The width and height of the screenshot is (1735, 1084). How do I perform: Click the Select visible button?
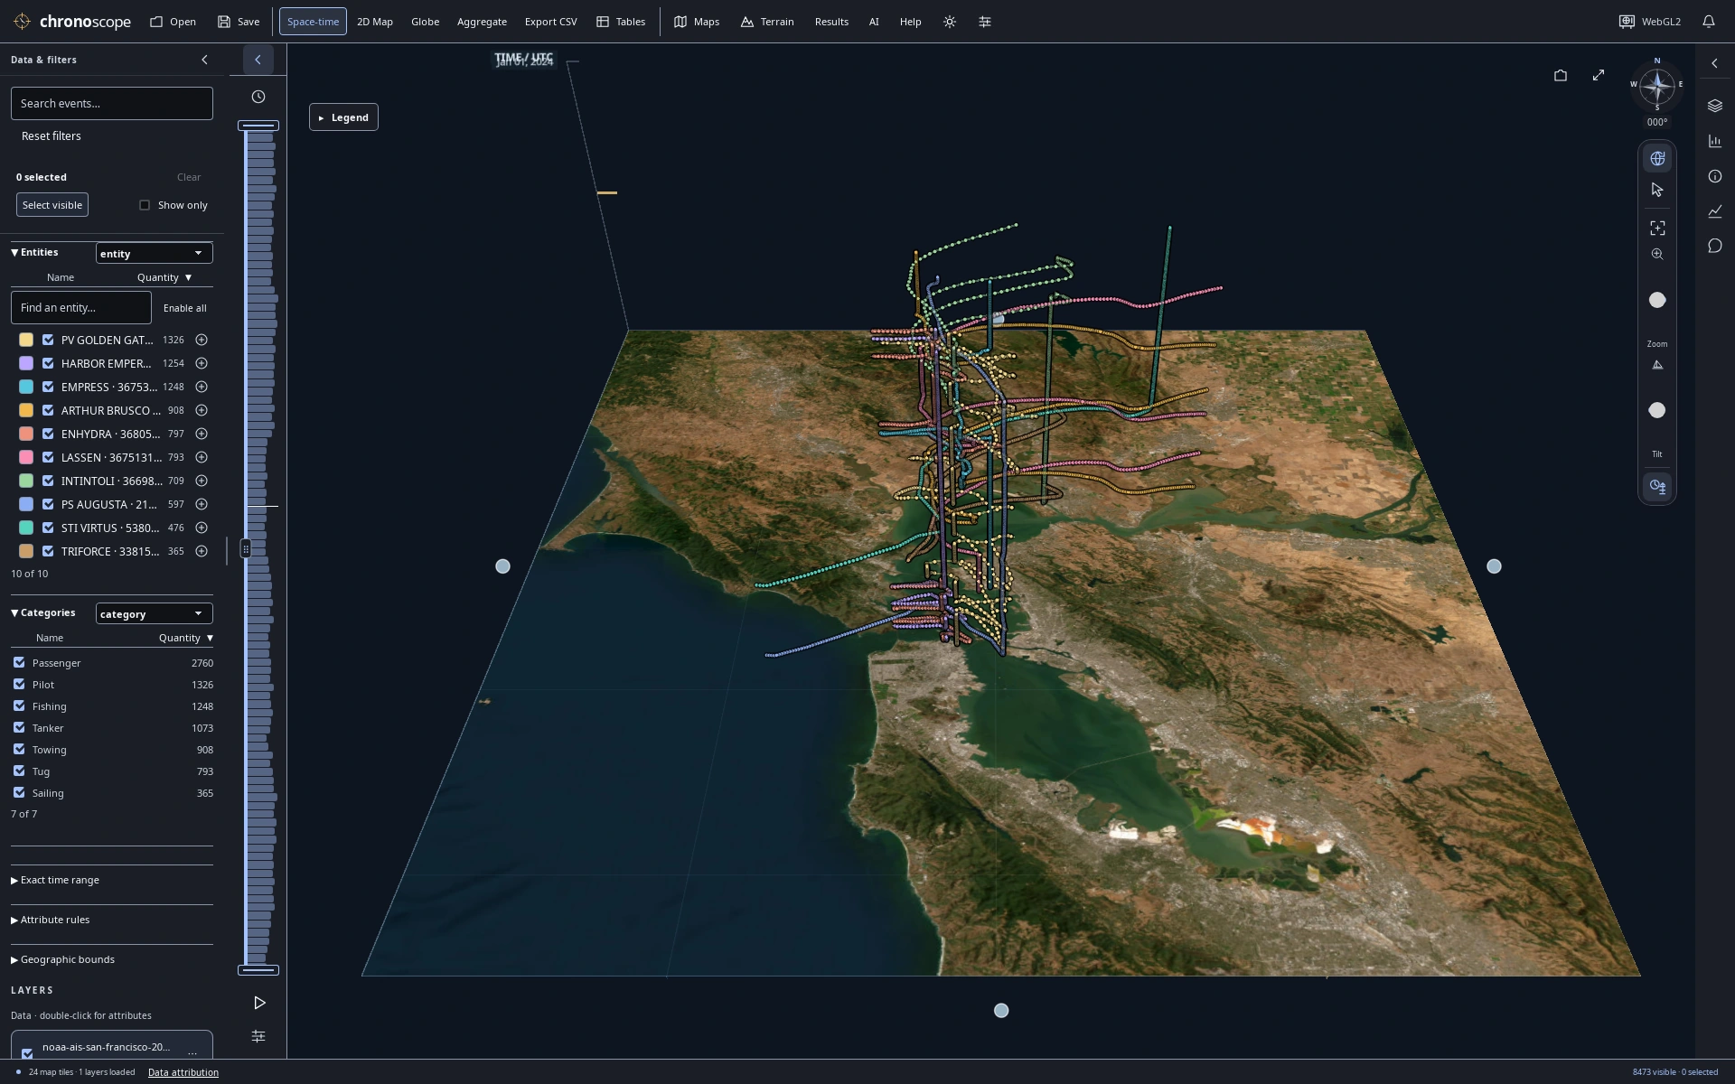click(x=52, y=205)
